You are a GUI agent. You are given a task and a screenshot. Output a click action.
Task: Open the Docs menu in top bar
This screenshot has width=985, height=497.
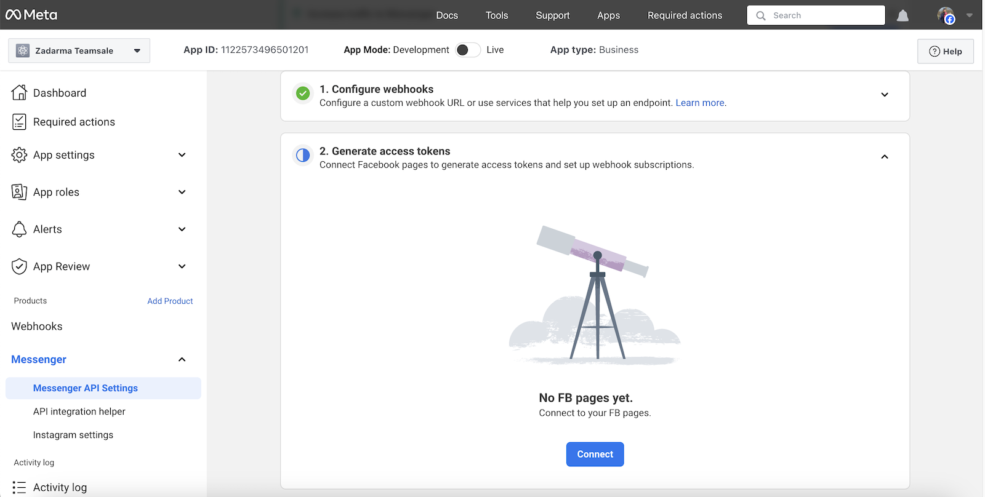click(447, 15)
